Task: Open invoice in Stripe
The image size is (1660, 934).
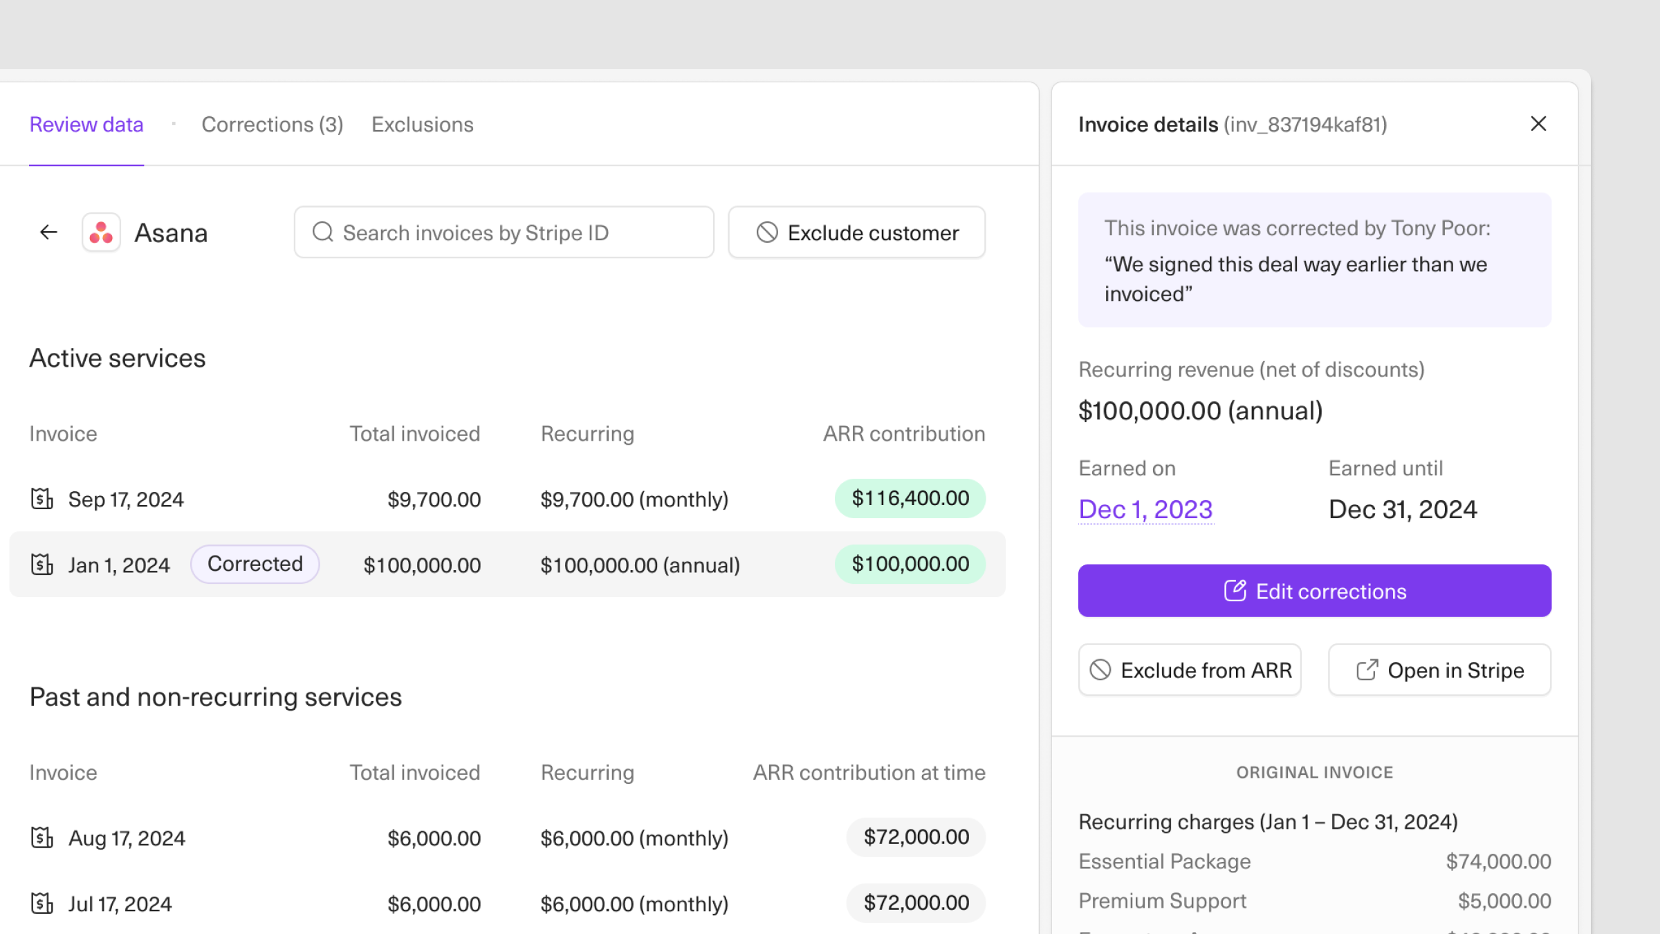Action: 1439,670
